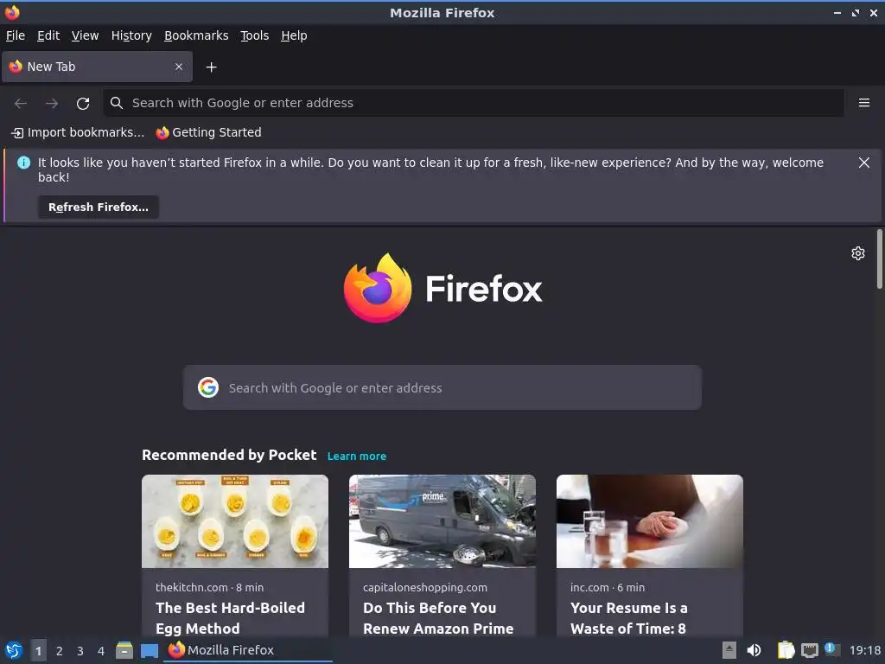Screen dimensions: 885x664
Task: Open the volume control in tray
Action: pos(754,650)
